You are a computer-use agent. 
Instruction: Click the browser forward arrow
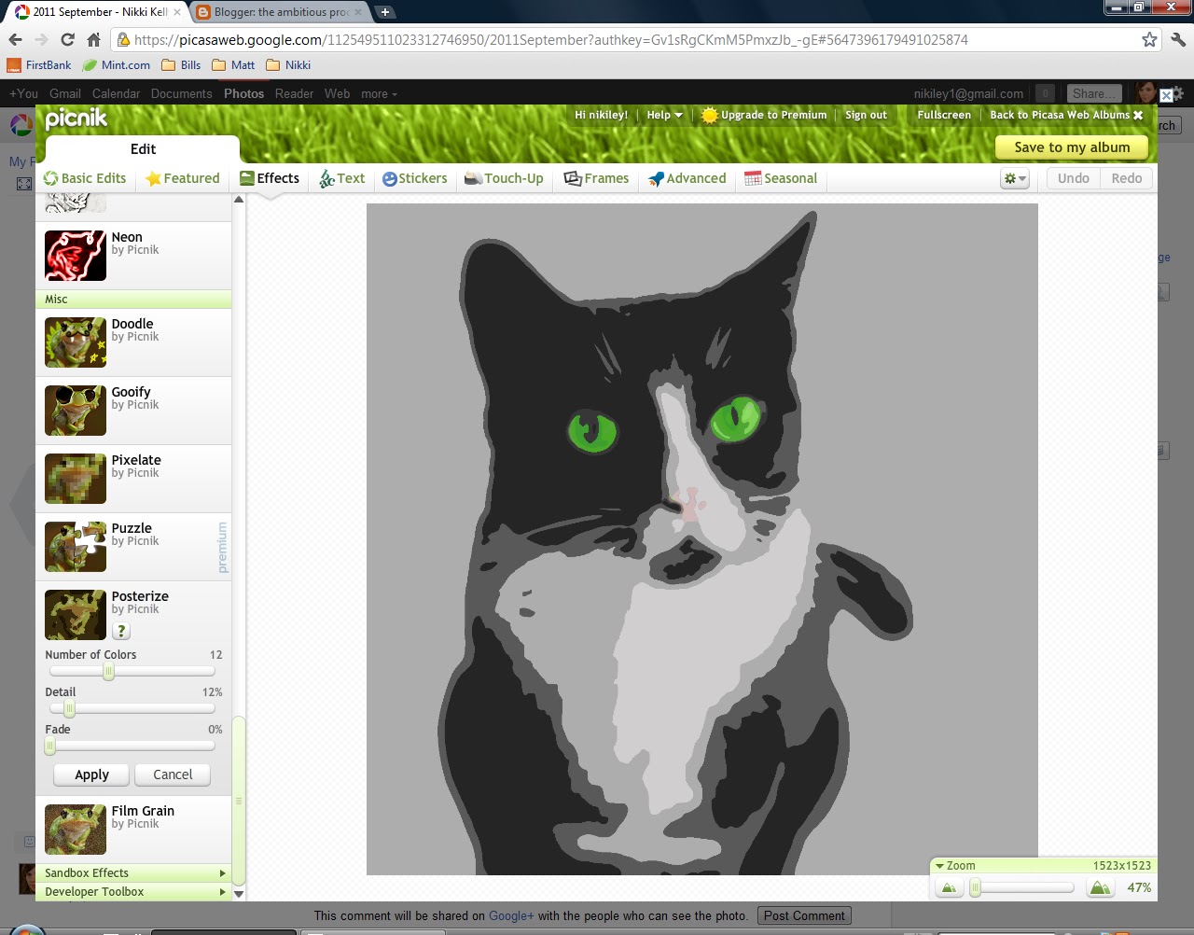point(41,39)
